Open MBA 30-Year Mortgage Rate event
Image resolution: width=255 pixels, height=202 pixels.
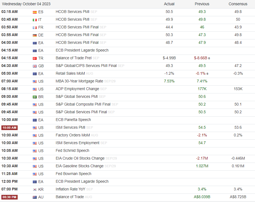pyautogui.click(x=79, y=81)
